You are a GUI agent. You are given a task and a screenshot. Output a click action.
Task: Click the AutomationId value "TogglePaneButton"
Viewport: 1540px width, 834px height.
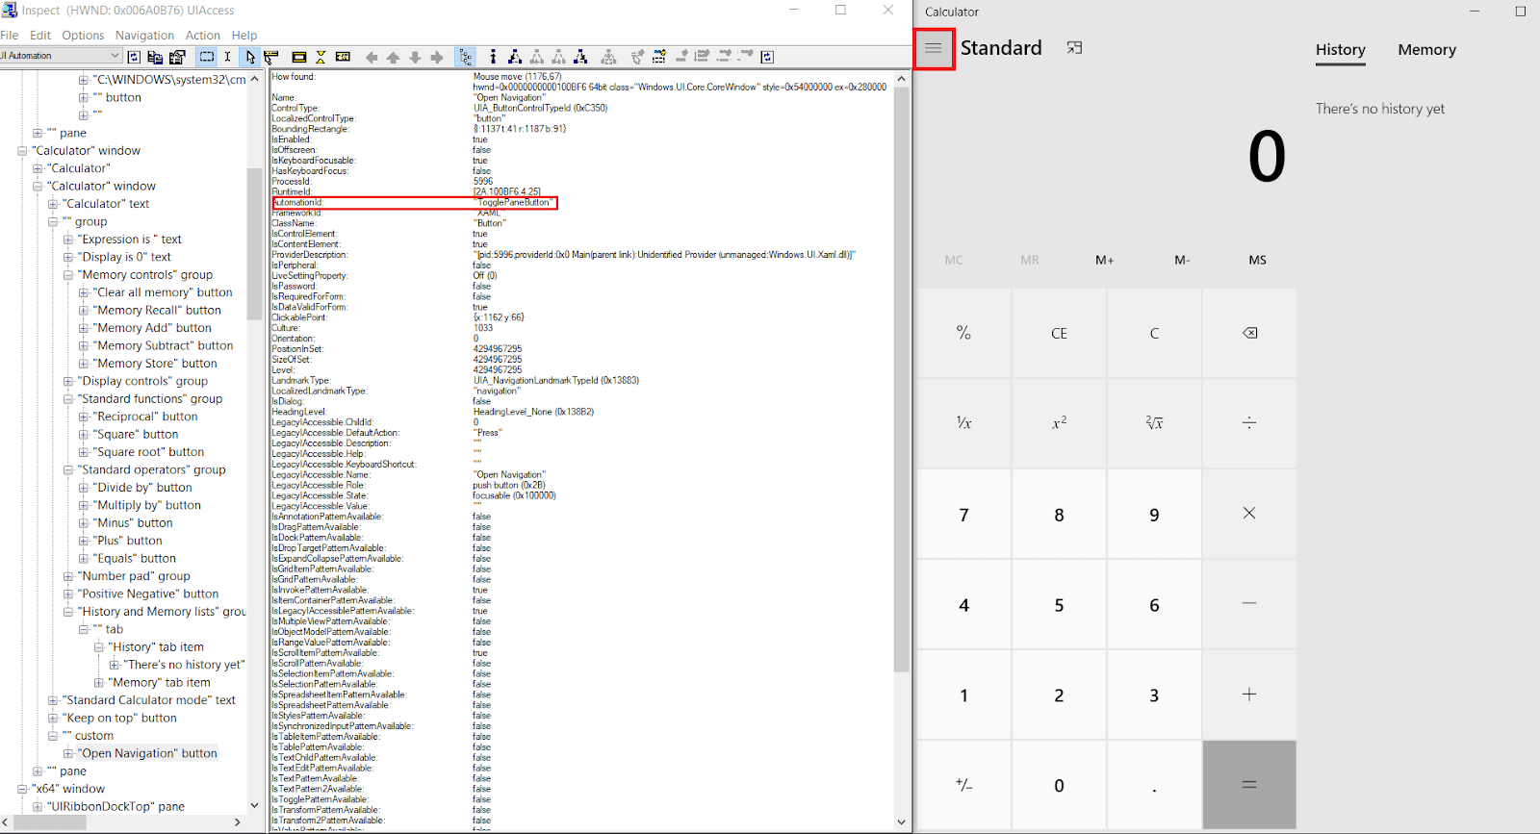pos(514,202)
